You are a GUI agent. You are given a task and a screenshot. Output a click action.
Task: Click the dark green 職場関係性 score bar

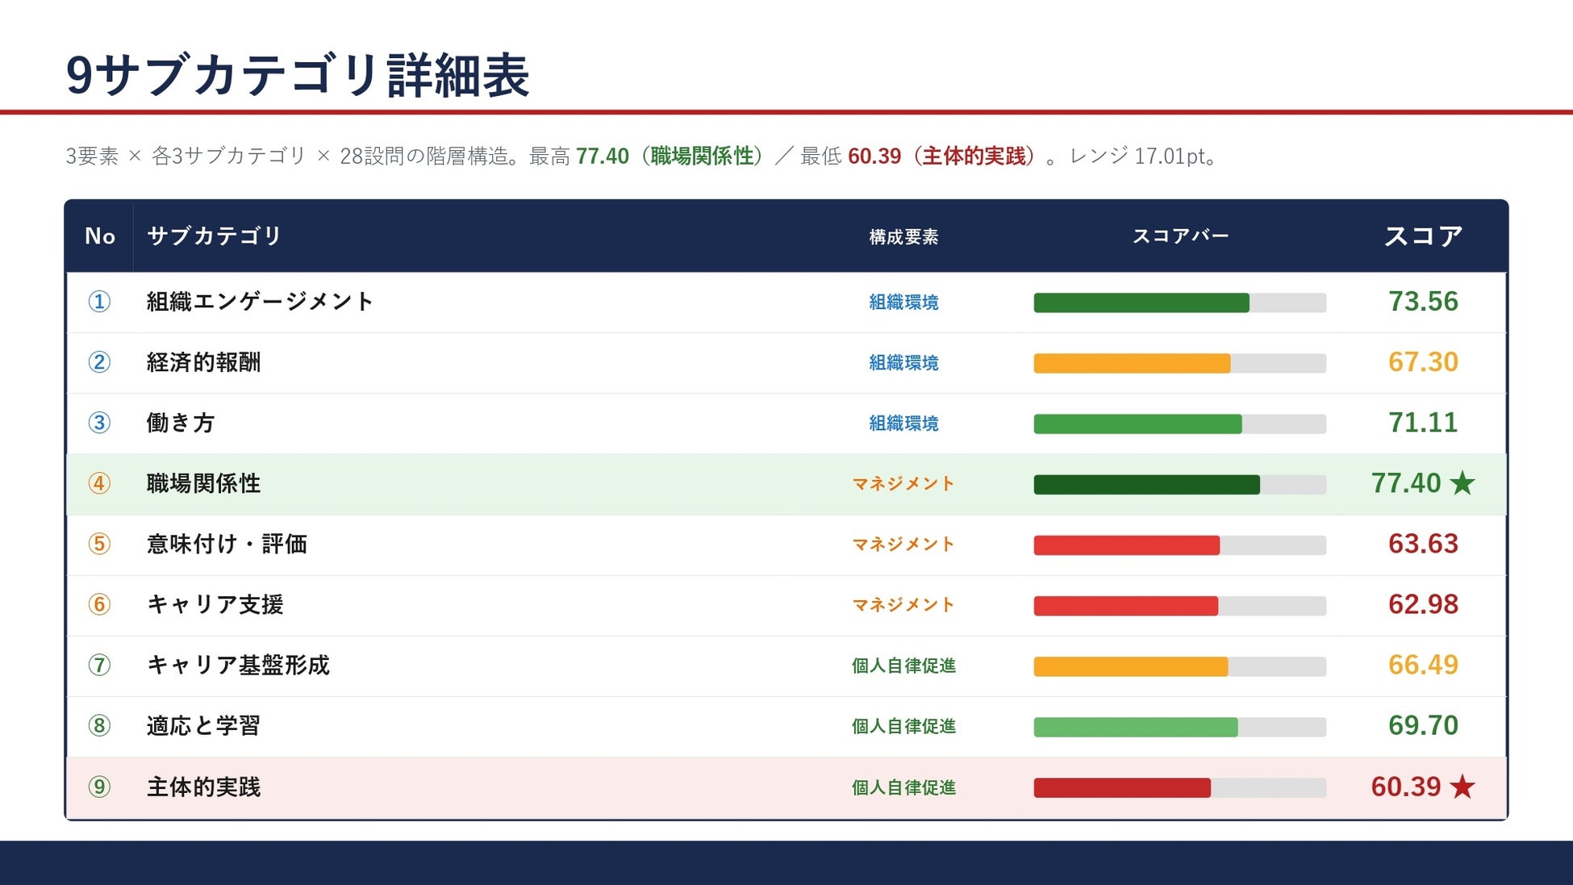pos(1146,484)
